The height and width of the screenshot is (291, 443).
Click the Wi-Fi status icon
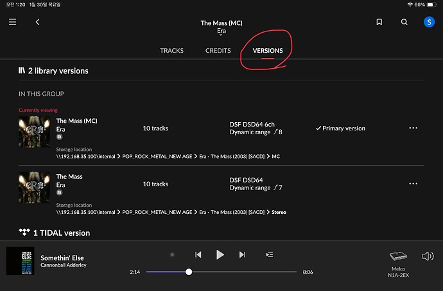[x=410, y=4]
